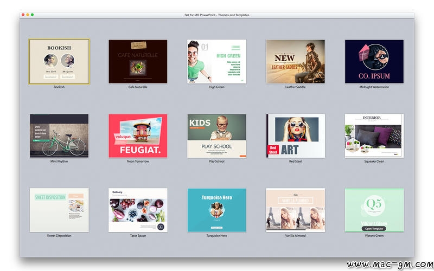Click the 'Leather Saddle' caption text
The width and height of the screenshot is (434, 271).
coord(295,87)
